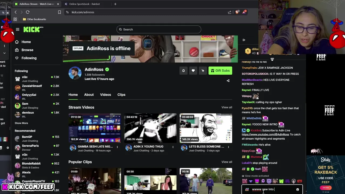Viewport: 345px width, 194px height.
Task: Switch to the Videos tab
Action: click(105, 95)
